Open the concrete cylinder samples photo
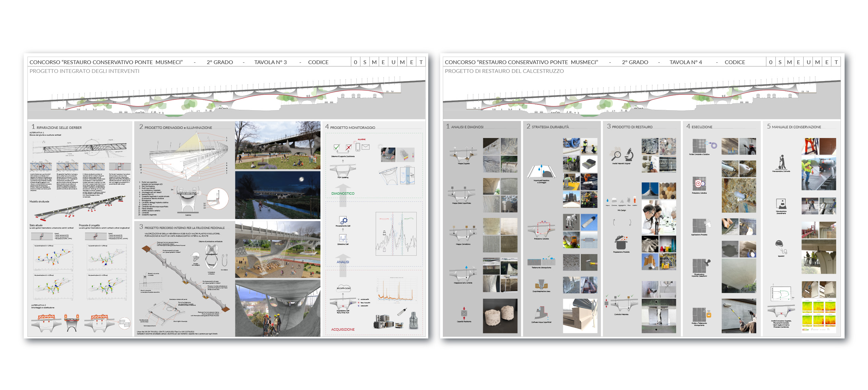 [x=500, y=316]
